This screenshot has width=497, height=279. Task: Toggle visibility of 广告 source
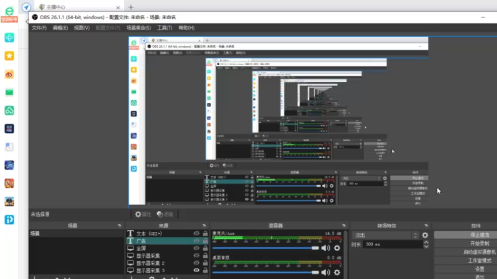pyautogui.click(x=196, y=241)
